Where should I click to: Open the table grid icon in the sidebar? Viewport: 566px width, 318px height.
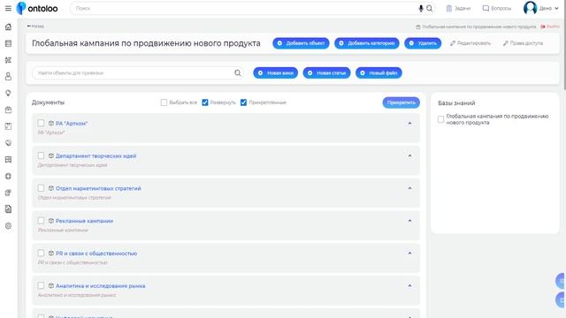point(8,159)
